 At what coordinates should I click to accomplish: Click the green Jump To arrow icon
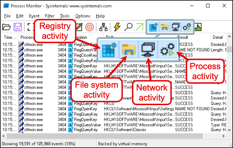coord(139,27)
